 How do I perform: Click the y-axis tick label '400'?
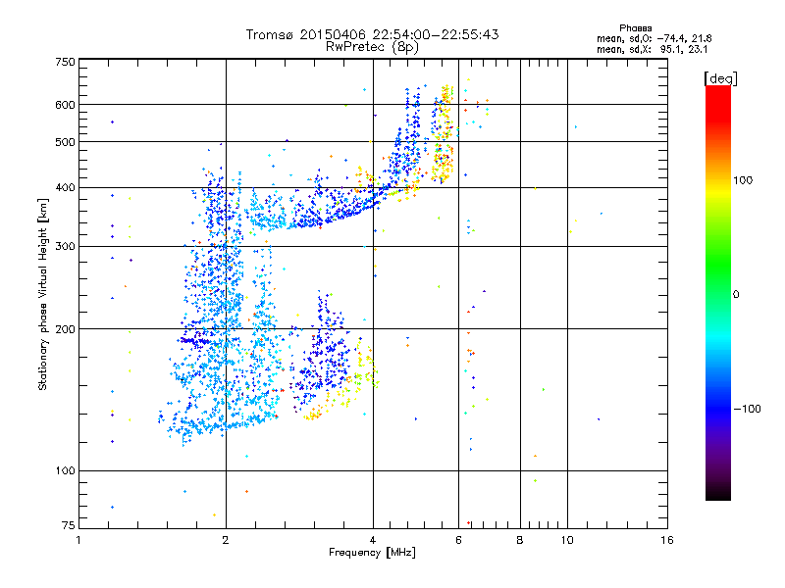[65, 188]
